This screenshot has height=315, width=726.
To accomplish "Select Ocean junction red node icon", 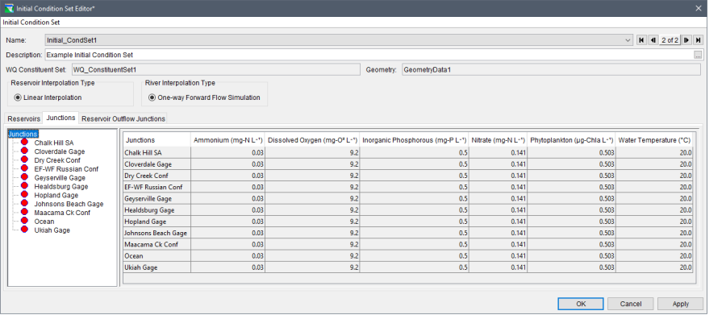I will click(24, 221).
